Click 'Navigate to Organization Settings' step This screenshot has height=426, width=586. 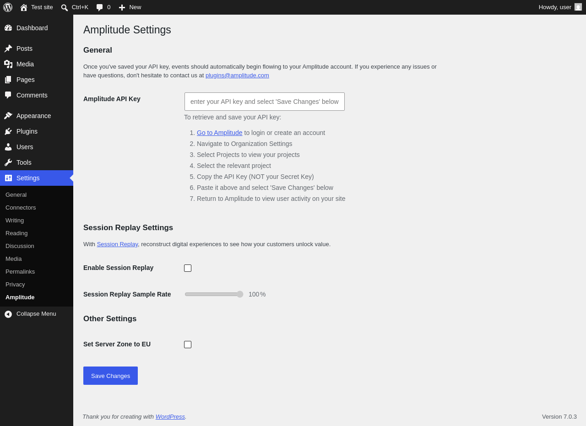click(x=244, y=144)
